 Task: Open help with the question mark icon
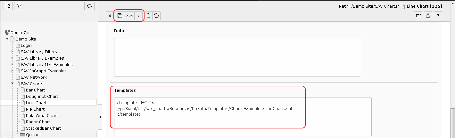(x=438, y=16)
